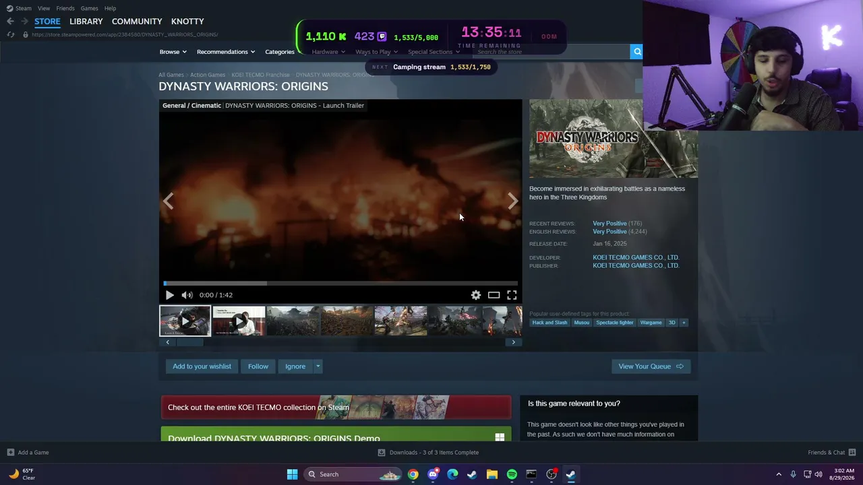
Task: Go back with the Steam back arrow
Action: point(10,22)
